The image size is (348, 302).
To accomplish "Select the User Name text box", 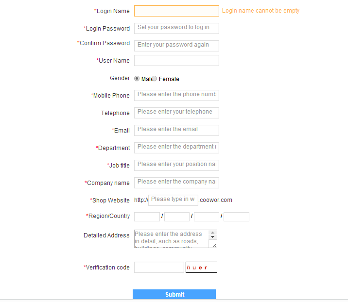I will pyautogui.click(x=176, y=60).
